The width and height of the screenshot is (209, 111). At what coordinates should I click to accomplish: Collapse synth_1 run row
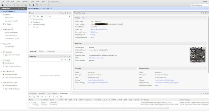[30, 102]
